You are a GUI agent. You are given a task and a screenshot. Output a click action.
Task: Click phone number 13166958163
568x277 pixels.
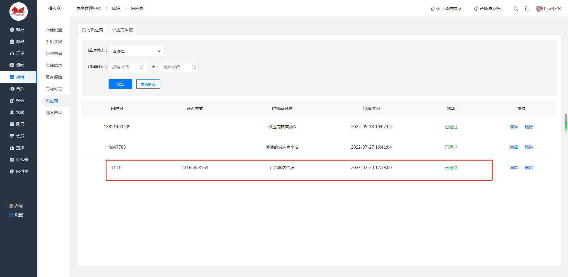(x=195, y=168)
